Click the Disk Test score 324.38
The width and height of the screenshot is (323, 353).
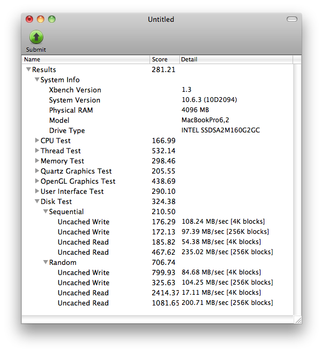[163, 201]
